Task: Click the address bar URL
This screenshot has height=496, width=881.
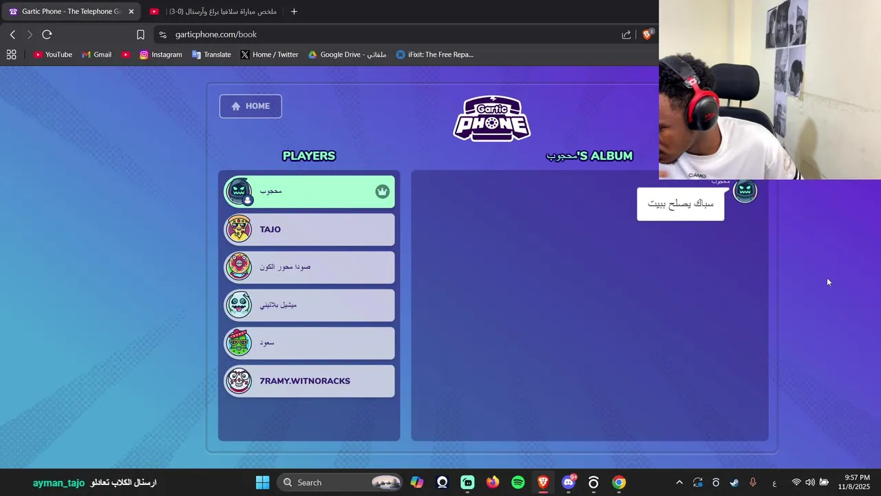Action: tap(216, 34)
